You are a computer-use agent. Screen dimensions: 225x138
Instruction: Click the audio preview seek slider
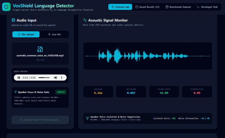pyautogui.click(x=44, y=78)
